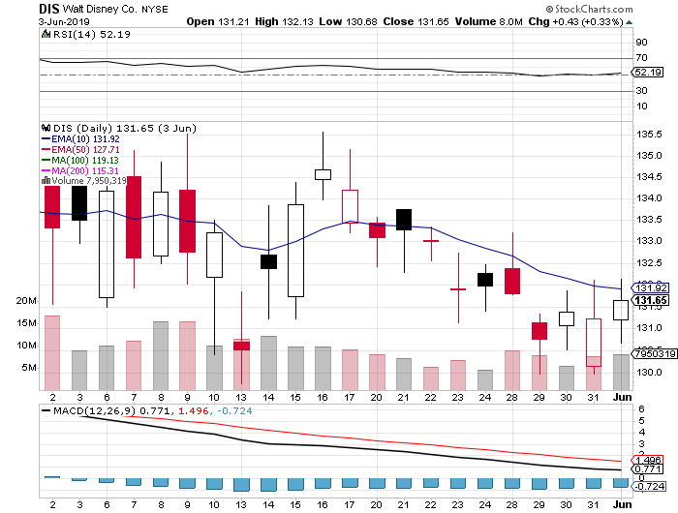
Task: Click the 52.19 RSI value tag
Action: (648, 73)
